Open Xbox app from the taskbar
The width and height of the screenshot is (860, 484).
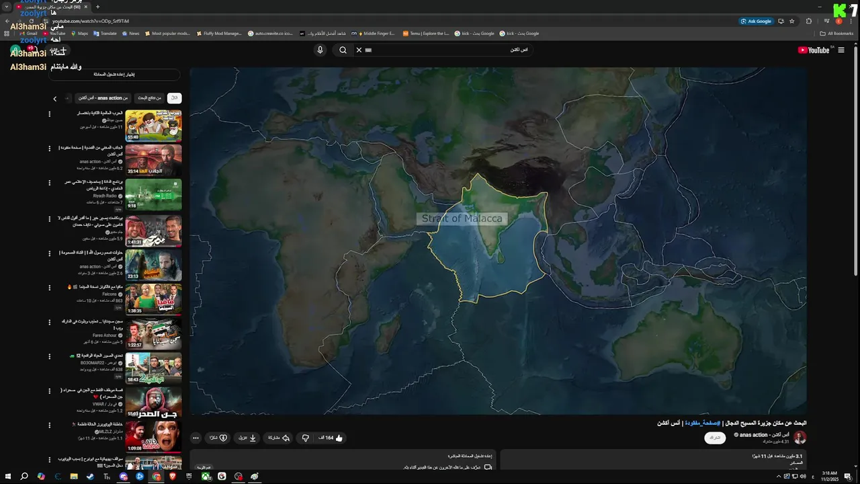(x=206, y=476)
